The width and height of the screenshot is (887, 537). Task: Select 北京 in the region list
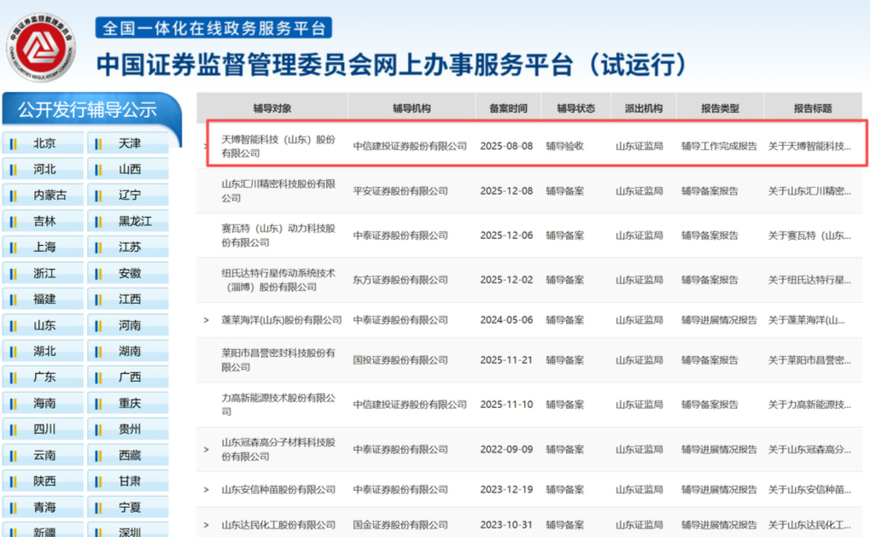click(44, 143)
